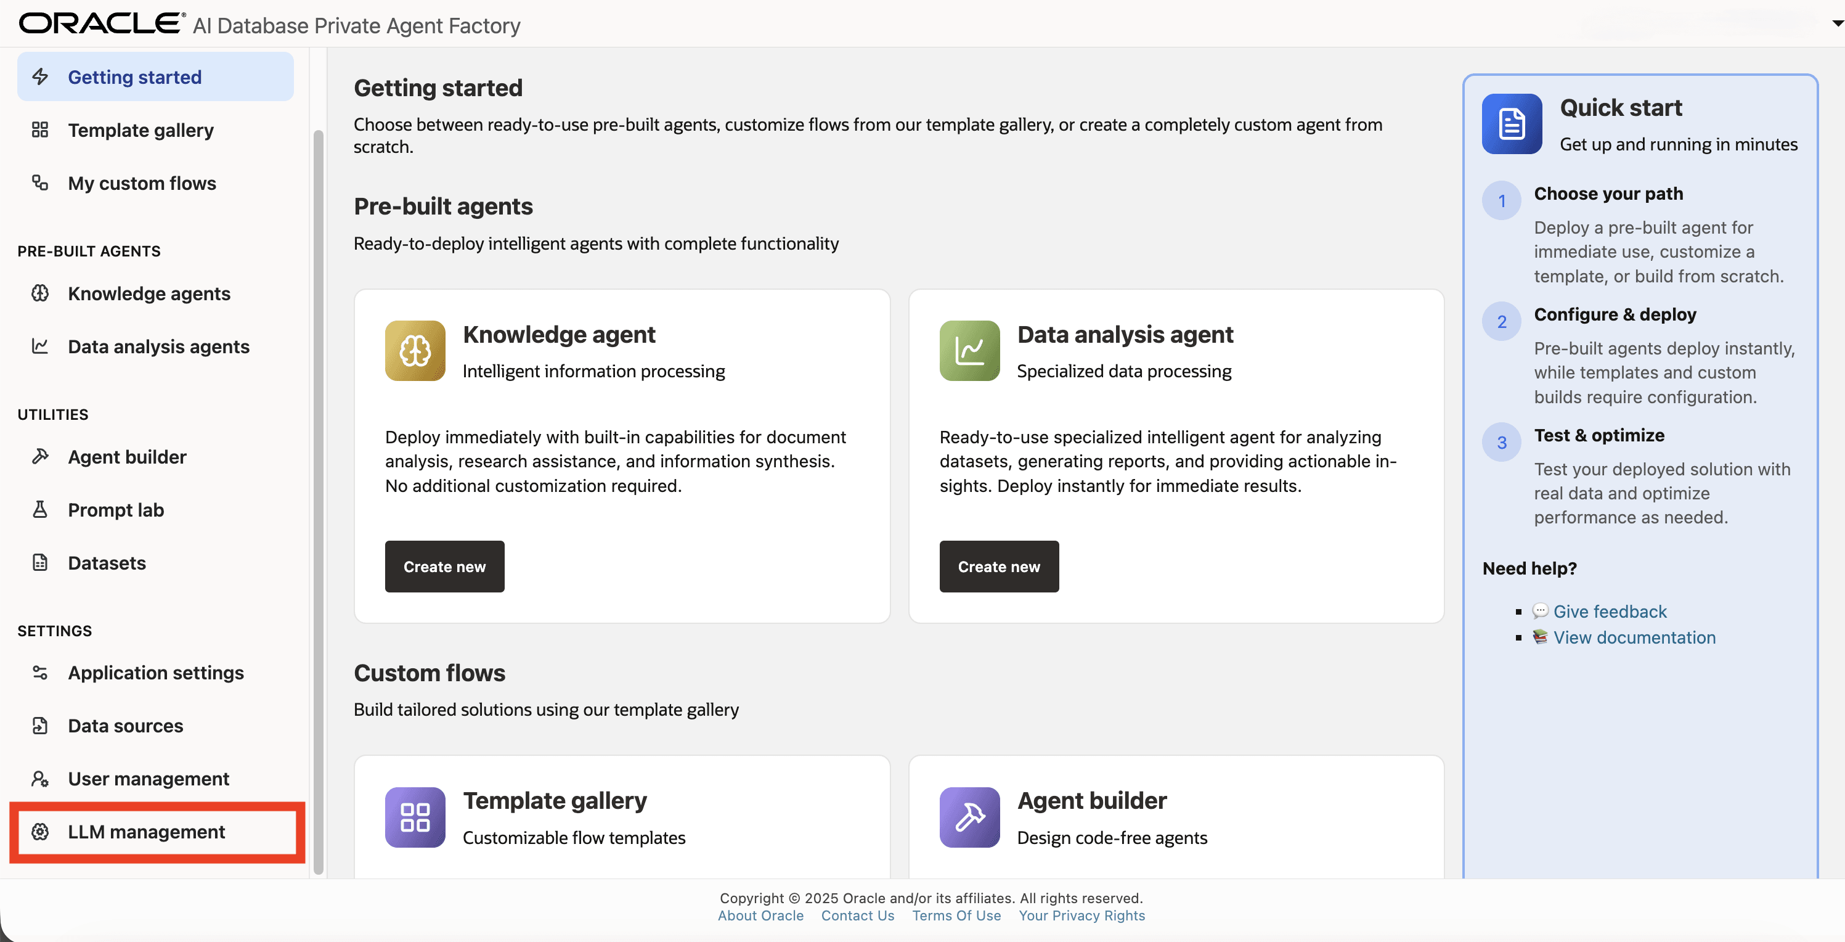Create new Data analysis agent
Image resolution: width=1845 pixels, height=942 pixels.
(x=999, y=566)
